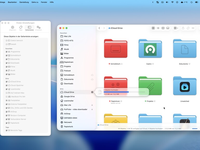Click iCloud Drive upload status indicator
This screenshot has width=200, height=150.
[x=92, y=92]
